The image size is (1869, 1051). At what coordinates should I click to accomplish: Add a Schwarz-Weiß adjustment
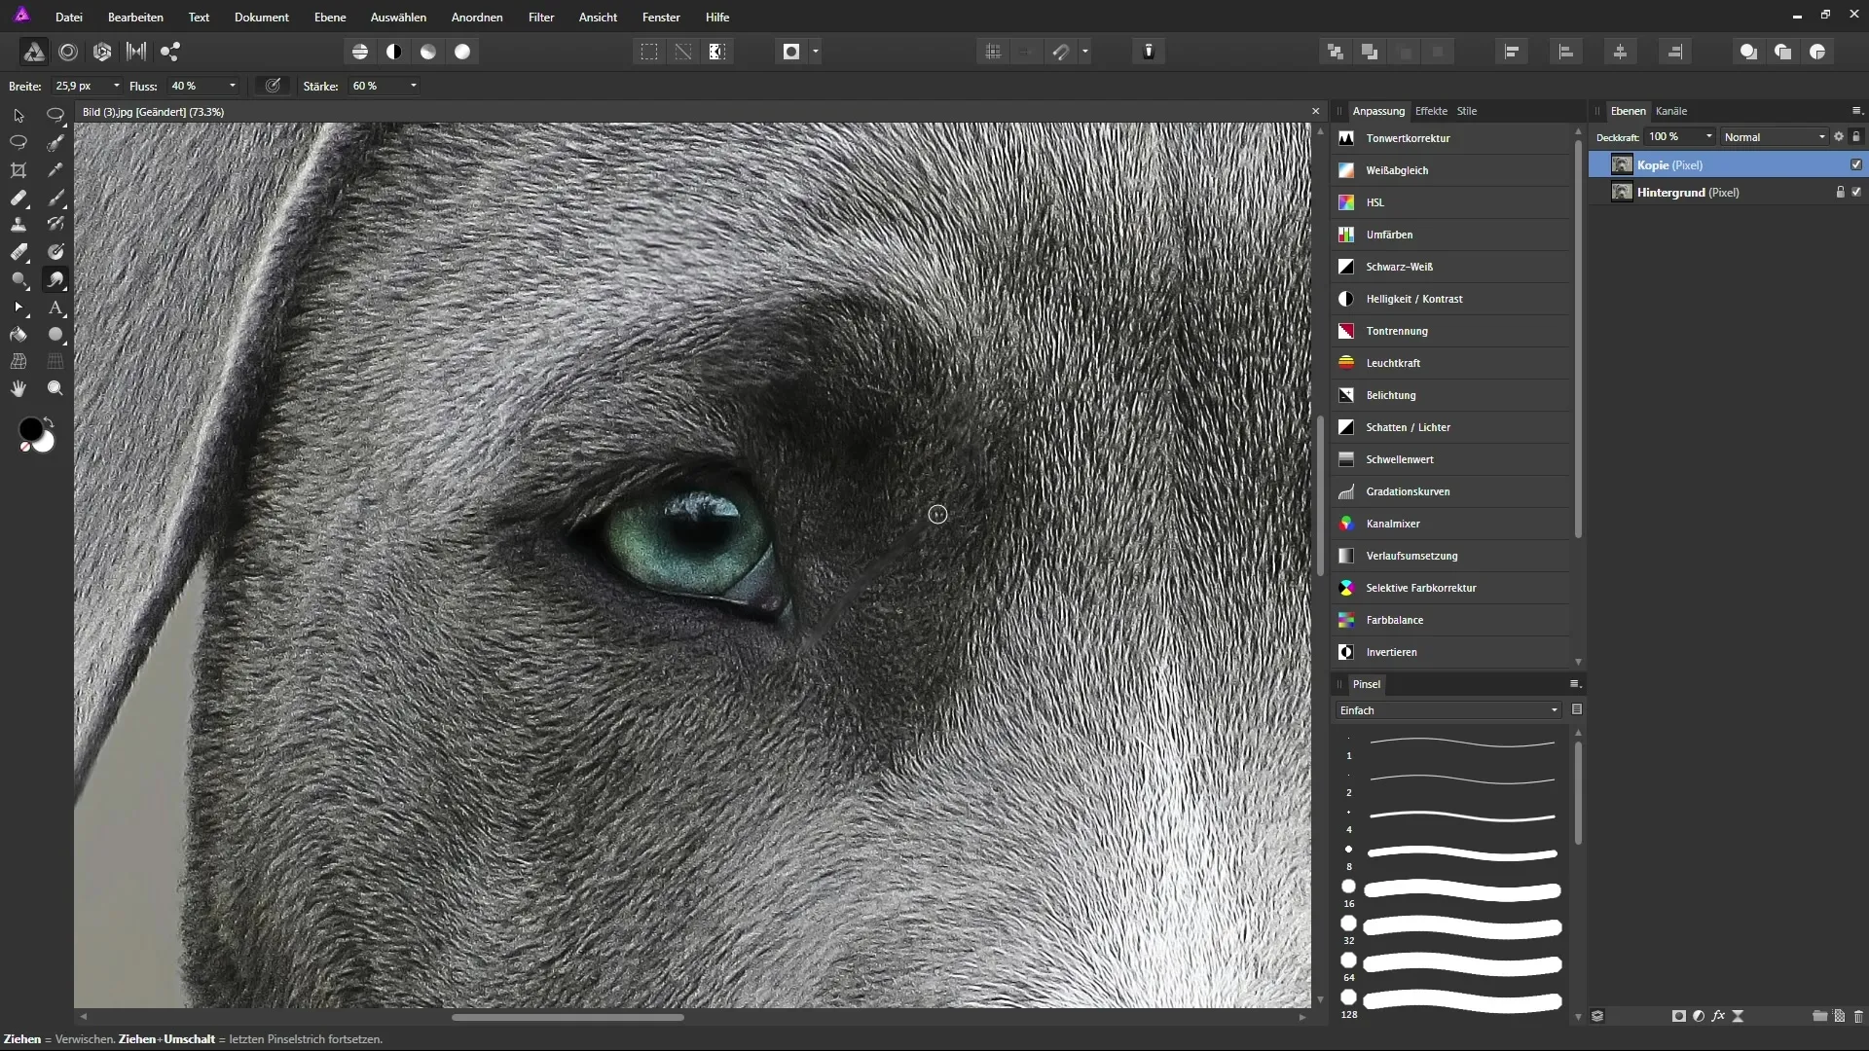pos(1450,267)
